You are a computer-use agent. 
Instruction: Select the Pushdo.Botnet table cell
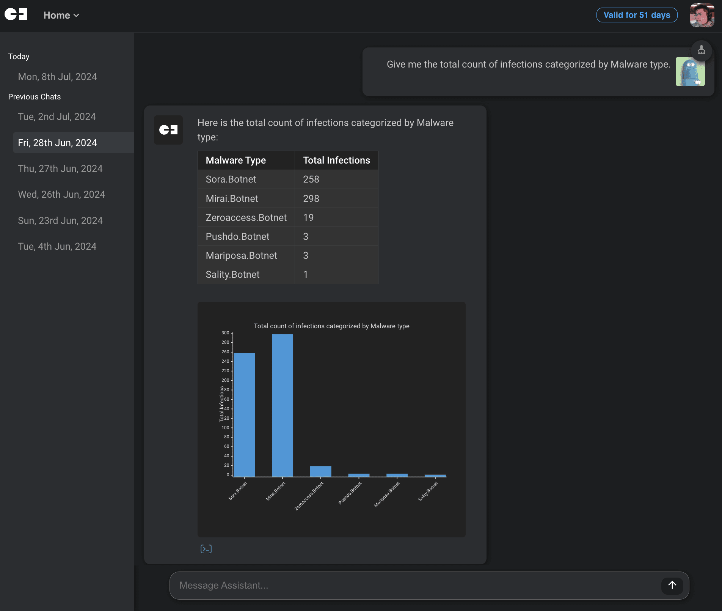pos(246,236)
